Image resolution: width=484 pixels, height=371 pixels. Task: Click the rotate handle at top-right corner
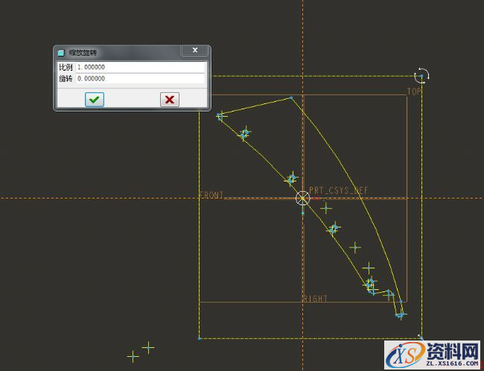(422, 75)
